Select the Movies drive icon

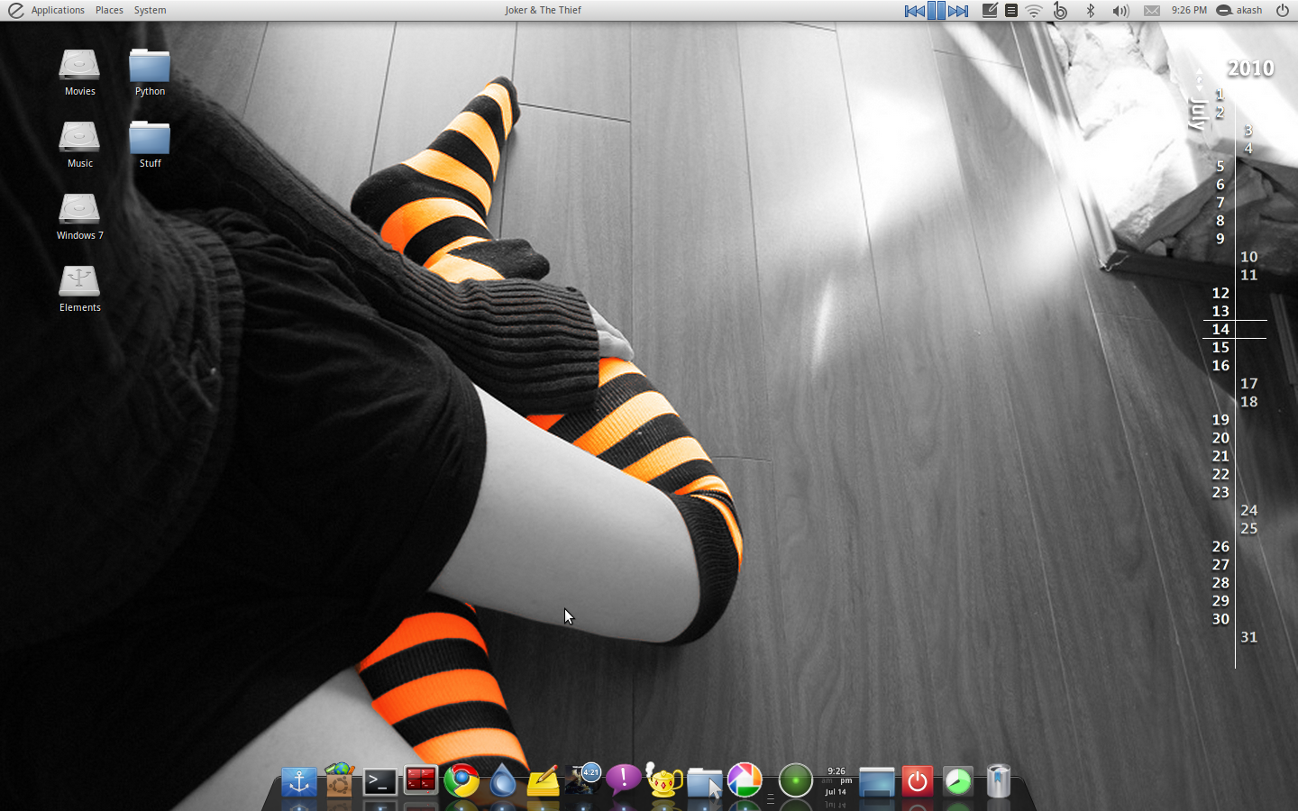tap(79, 72)
